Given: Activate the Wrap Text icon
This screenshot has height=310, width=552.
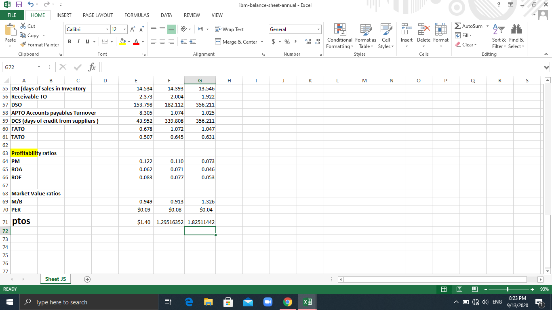Looking at the screenshot, I should (x=230, y=29).
